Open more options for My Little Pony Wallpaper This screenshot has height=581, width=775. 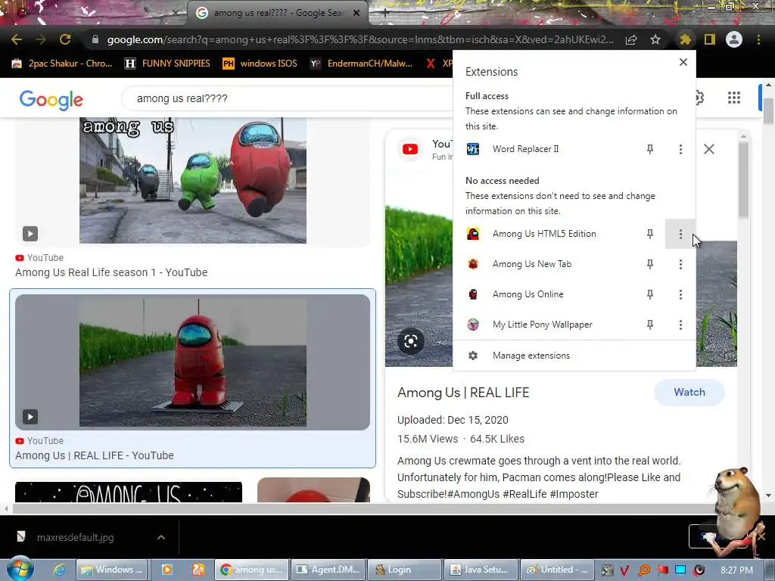680,325
